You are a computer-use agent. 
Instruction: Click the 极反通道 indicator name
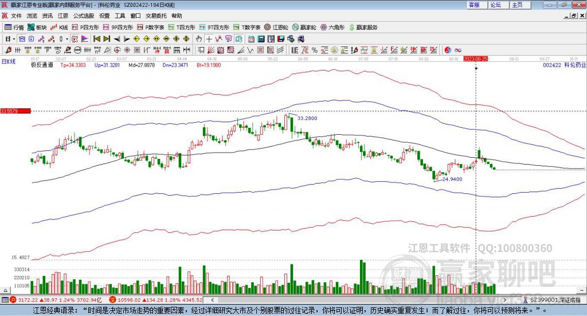coord(42,65)
